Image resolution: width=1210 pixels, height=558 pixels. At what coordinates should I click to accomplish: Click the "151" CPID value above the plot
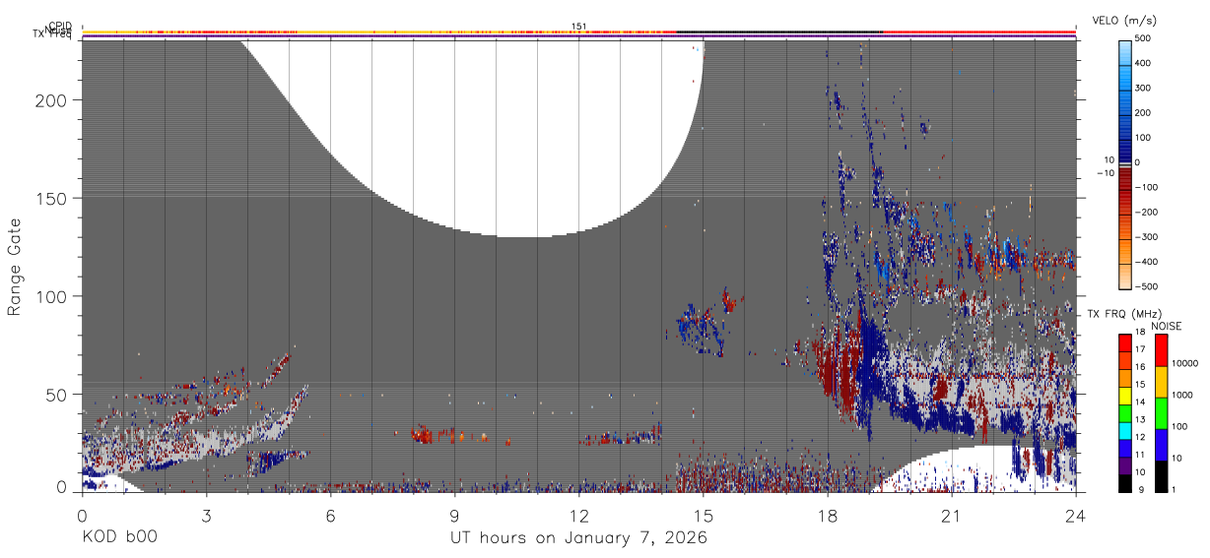coord(579,27)
